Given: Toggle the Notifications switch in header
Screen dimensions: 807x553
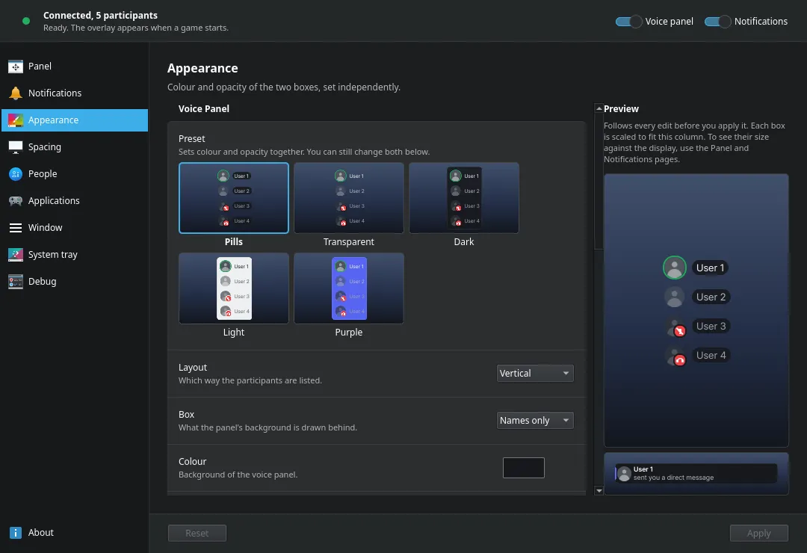Looking at the screenshot, I should click(x=718, y=22).
